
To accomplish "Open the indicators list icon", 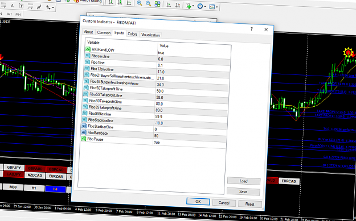I will (x=188, y=6).
